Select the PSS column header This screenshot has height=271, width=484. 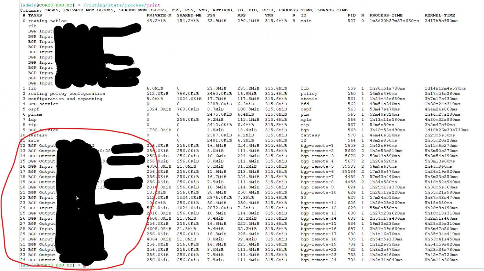pos(211,15)
